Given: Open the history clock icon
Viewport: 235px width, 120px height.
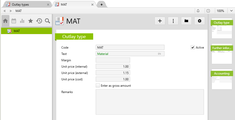Looking at the screenshot, I should (39, 21).
